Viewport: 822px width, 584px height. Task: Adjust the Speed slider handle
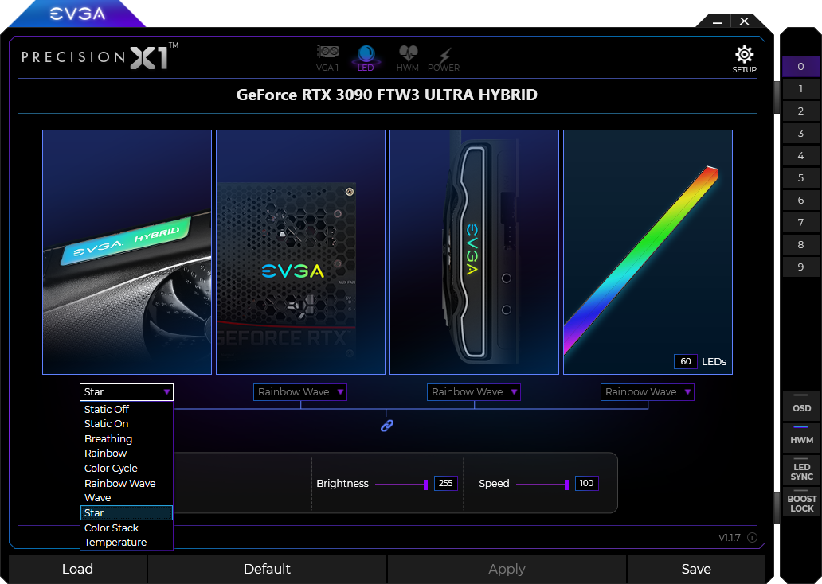click(x=566, y=485)
